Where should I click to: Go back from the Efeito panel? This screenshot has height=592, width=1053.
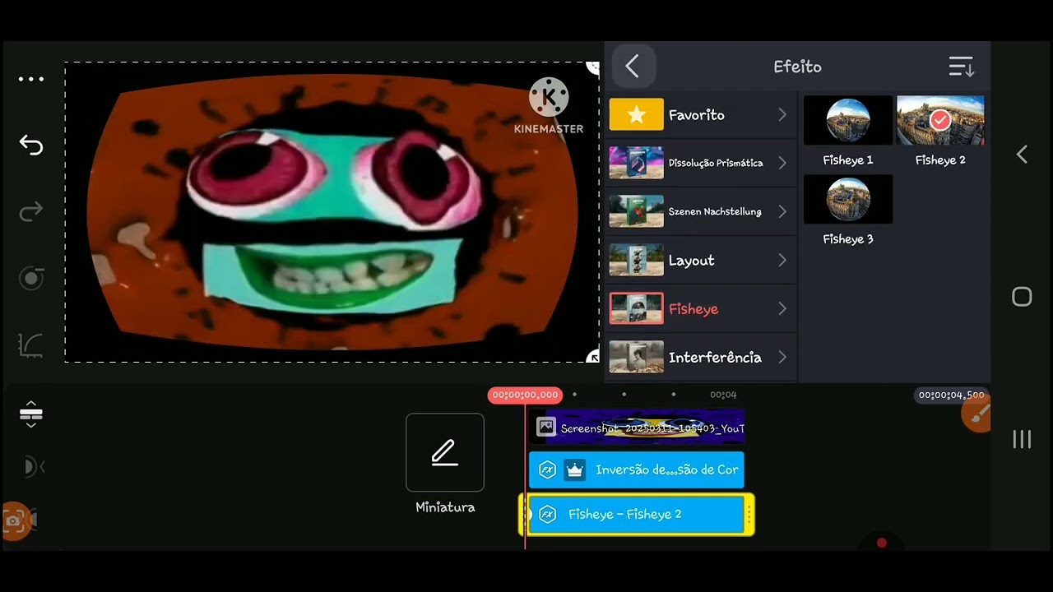click(632, 67)
